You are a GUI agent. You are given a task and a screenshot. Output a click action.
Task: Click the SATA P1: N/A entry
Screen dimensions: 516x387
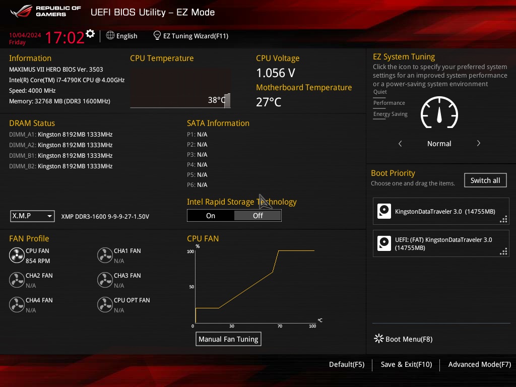click(197, 134)
